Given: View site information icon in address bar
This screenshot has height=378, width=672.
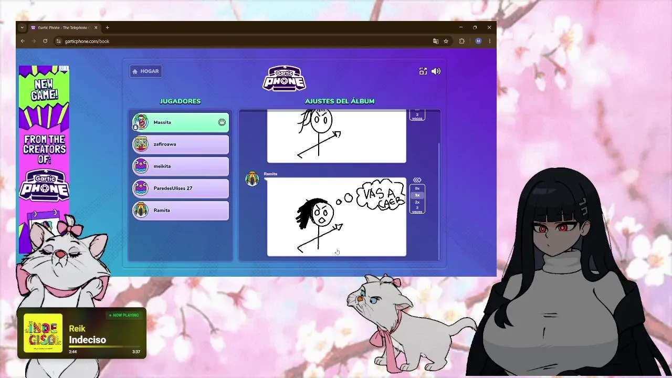Looking at the screenshot, I should pyautogui.click(x=59, y=41).
